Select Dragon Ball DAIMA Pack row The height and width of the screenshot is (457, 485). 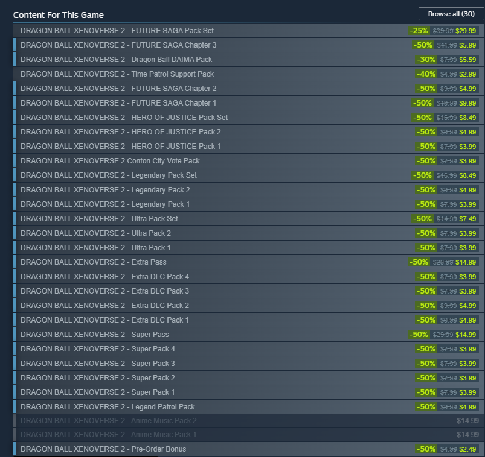tap(249, 60)
